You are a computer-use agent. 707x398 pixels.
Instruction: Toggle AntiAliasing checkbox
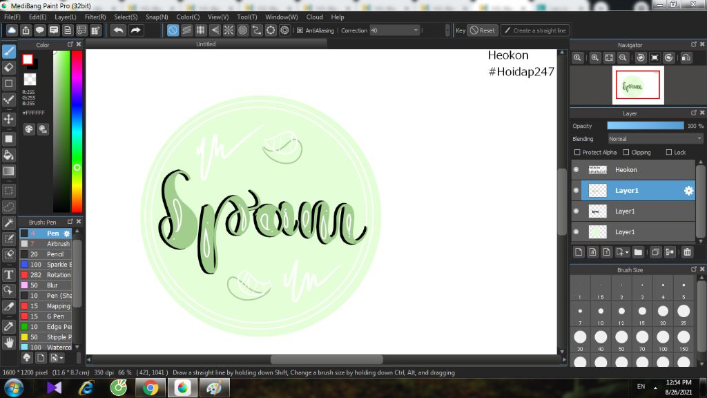[300, 30]
